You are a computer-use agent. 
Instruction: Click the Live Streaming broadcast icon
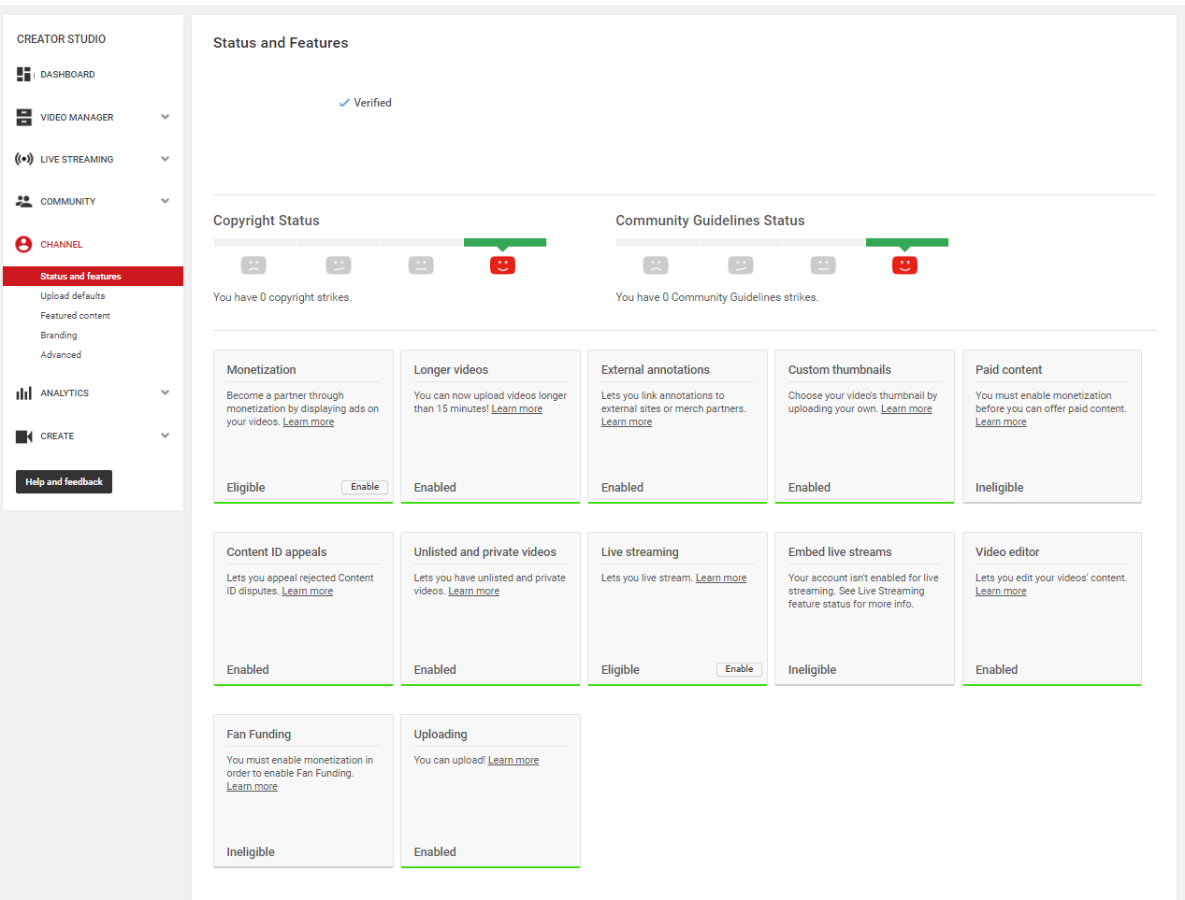pos(24,159)
